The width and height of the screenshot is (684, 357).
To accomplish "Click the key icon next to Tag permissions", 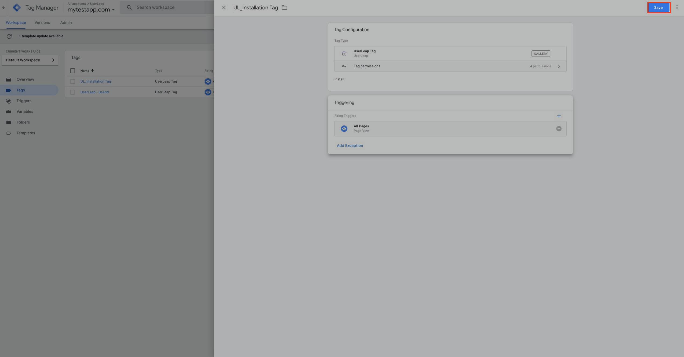I will 344,66.
